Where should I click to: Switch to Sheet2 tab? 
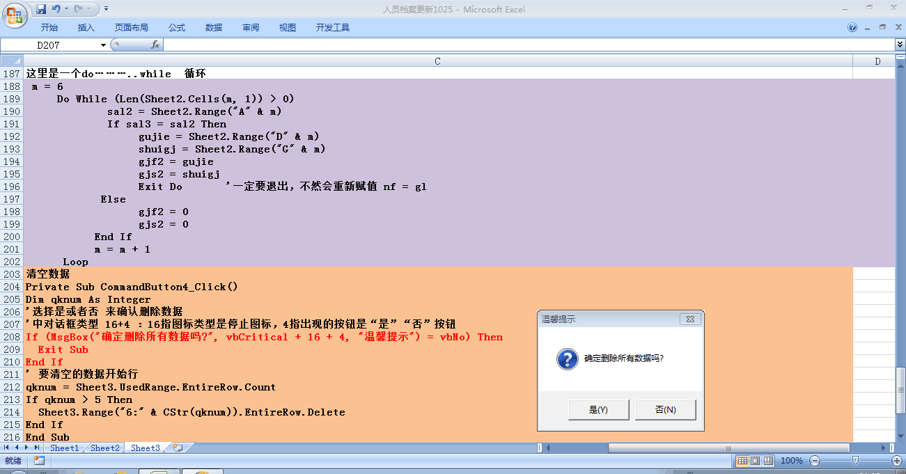pyautogui.click(x=105, y=448)
